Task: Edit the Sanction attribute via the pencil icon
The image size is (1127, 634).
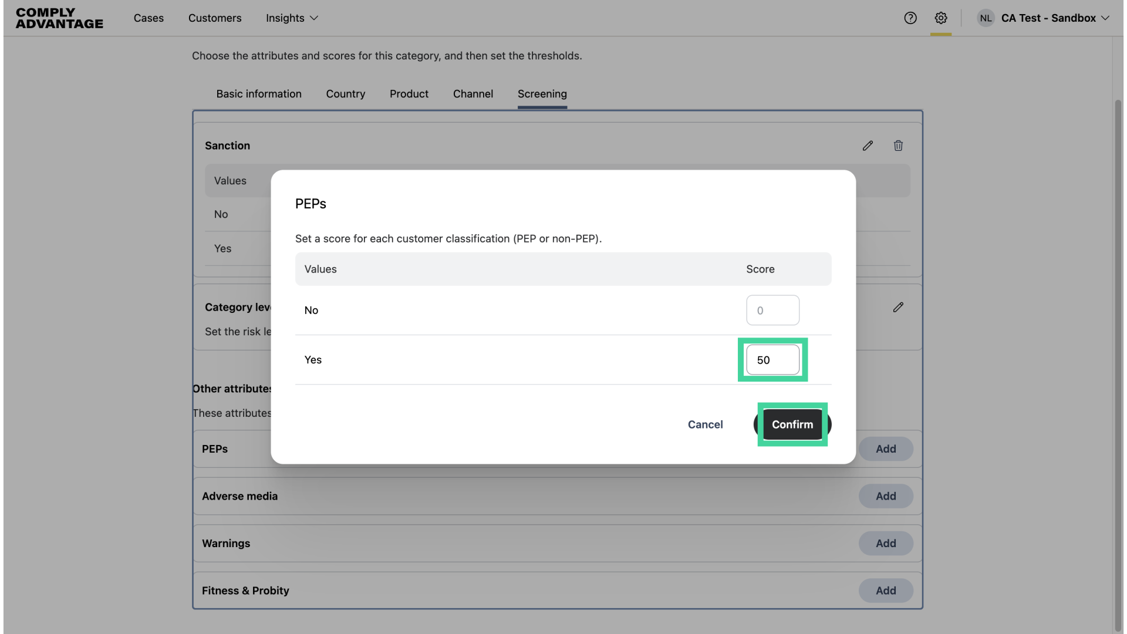Action: click(868, 145)
